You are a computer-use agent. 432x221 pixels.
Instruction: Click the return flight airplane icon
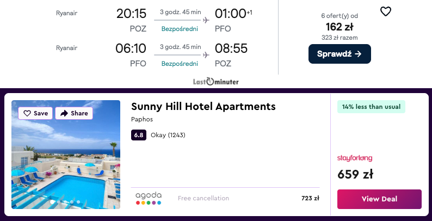206,55
